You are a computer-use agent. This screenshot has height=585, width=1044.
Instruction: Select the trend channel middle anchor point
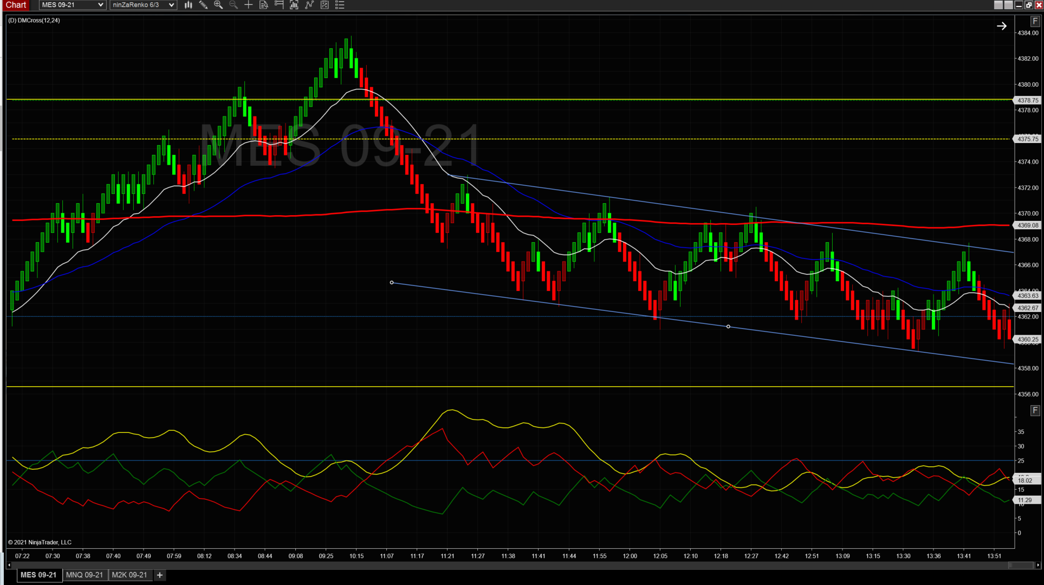pos(728,327)
